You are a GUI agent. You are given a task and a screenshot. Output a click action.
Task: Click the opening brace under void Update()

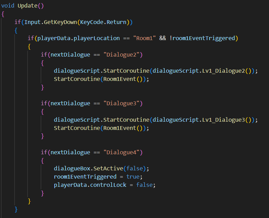point(3,14)
